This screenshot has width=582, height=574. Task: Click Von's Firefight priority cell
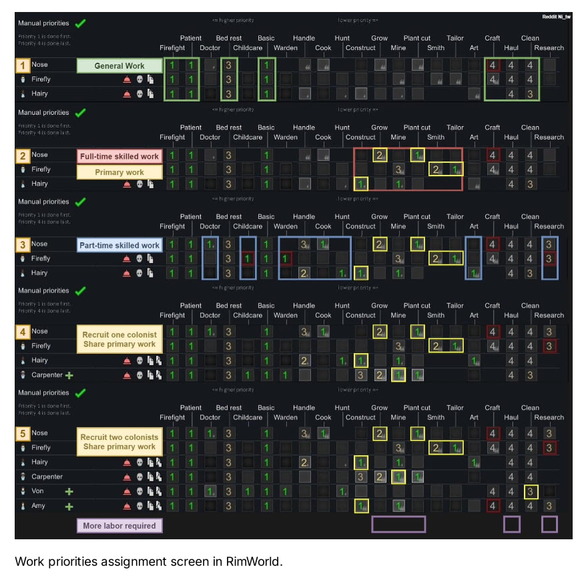pos(172,492)
